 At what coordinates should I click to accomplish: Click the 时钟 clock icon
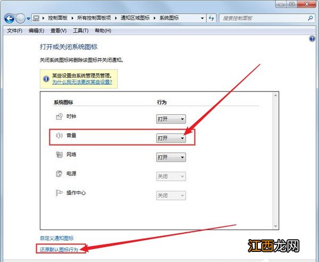pyautogui.click(x=59, y=116)
